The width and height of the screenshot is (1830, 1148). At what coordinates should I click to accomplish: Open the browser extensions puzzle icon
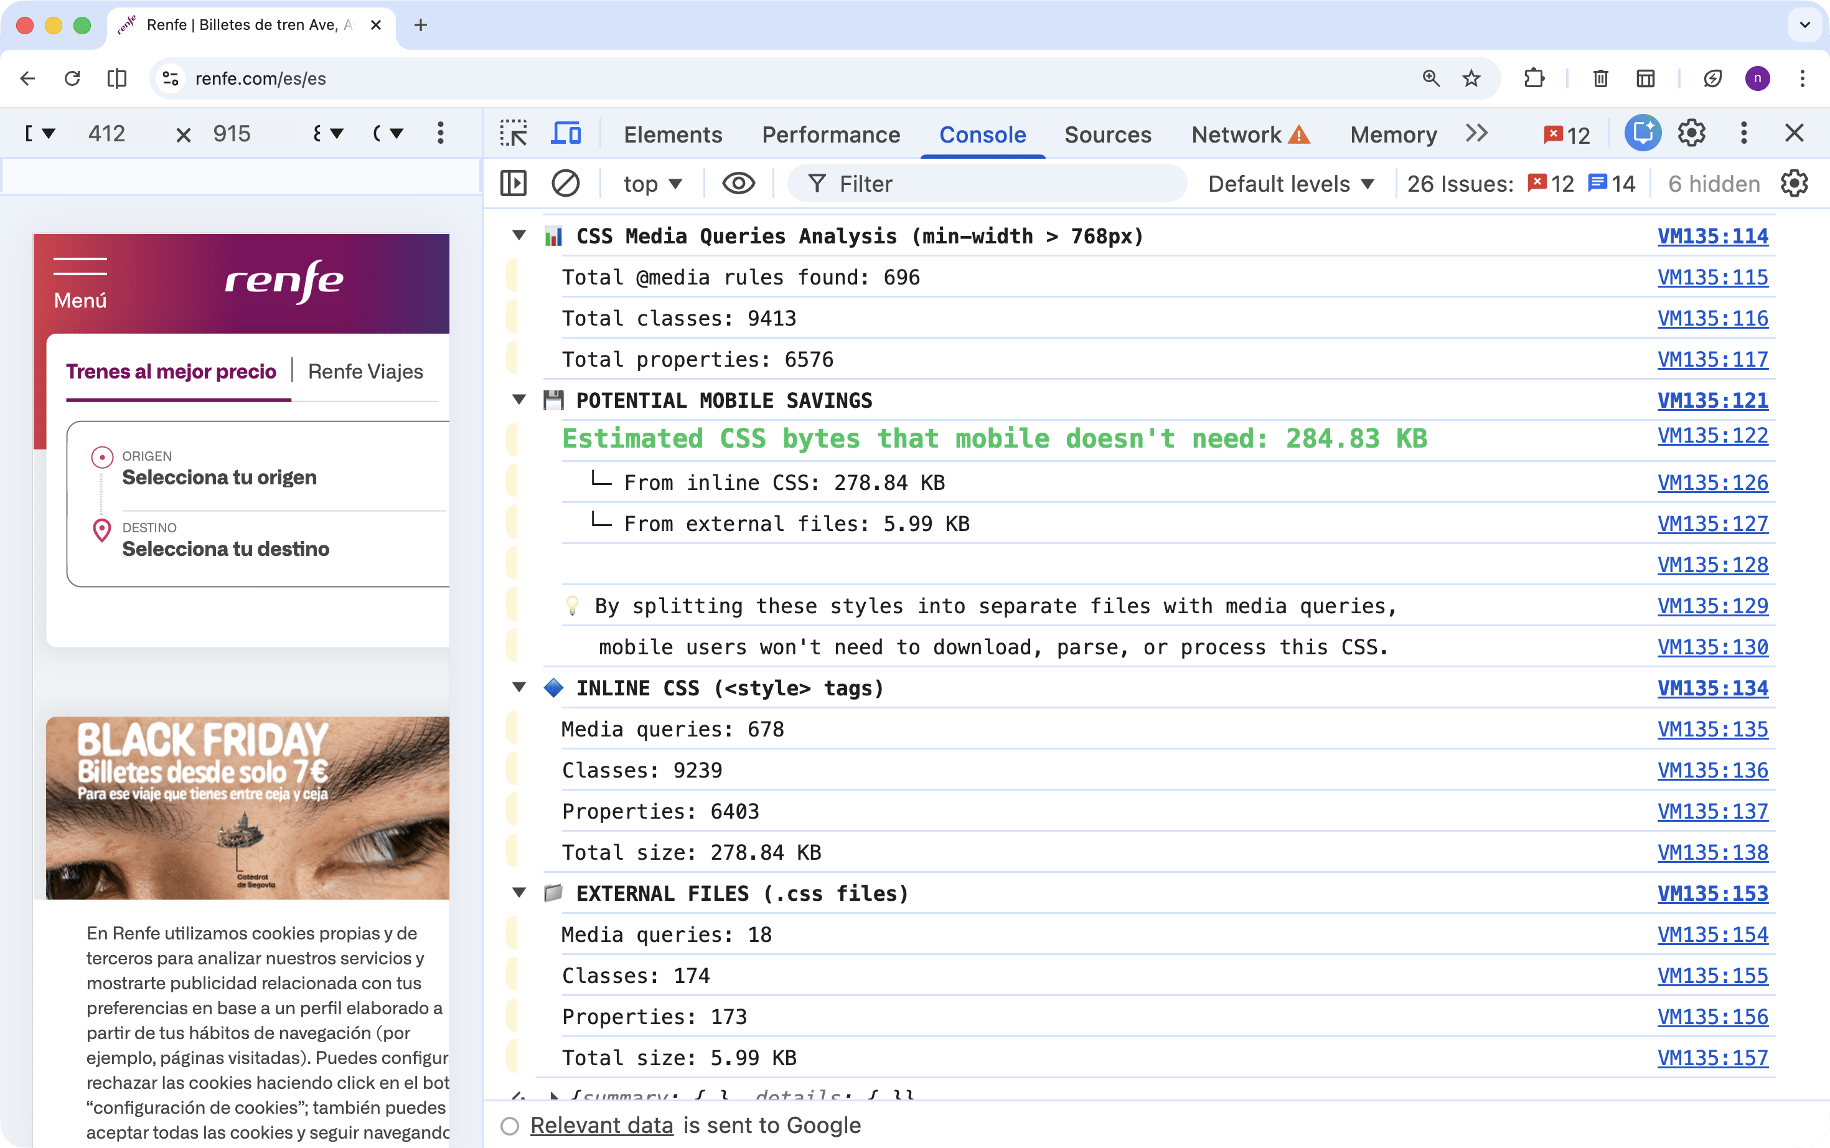point(1534,78)
